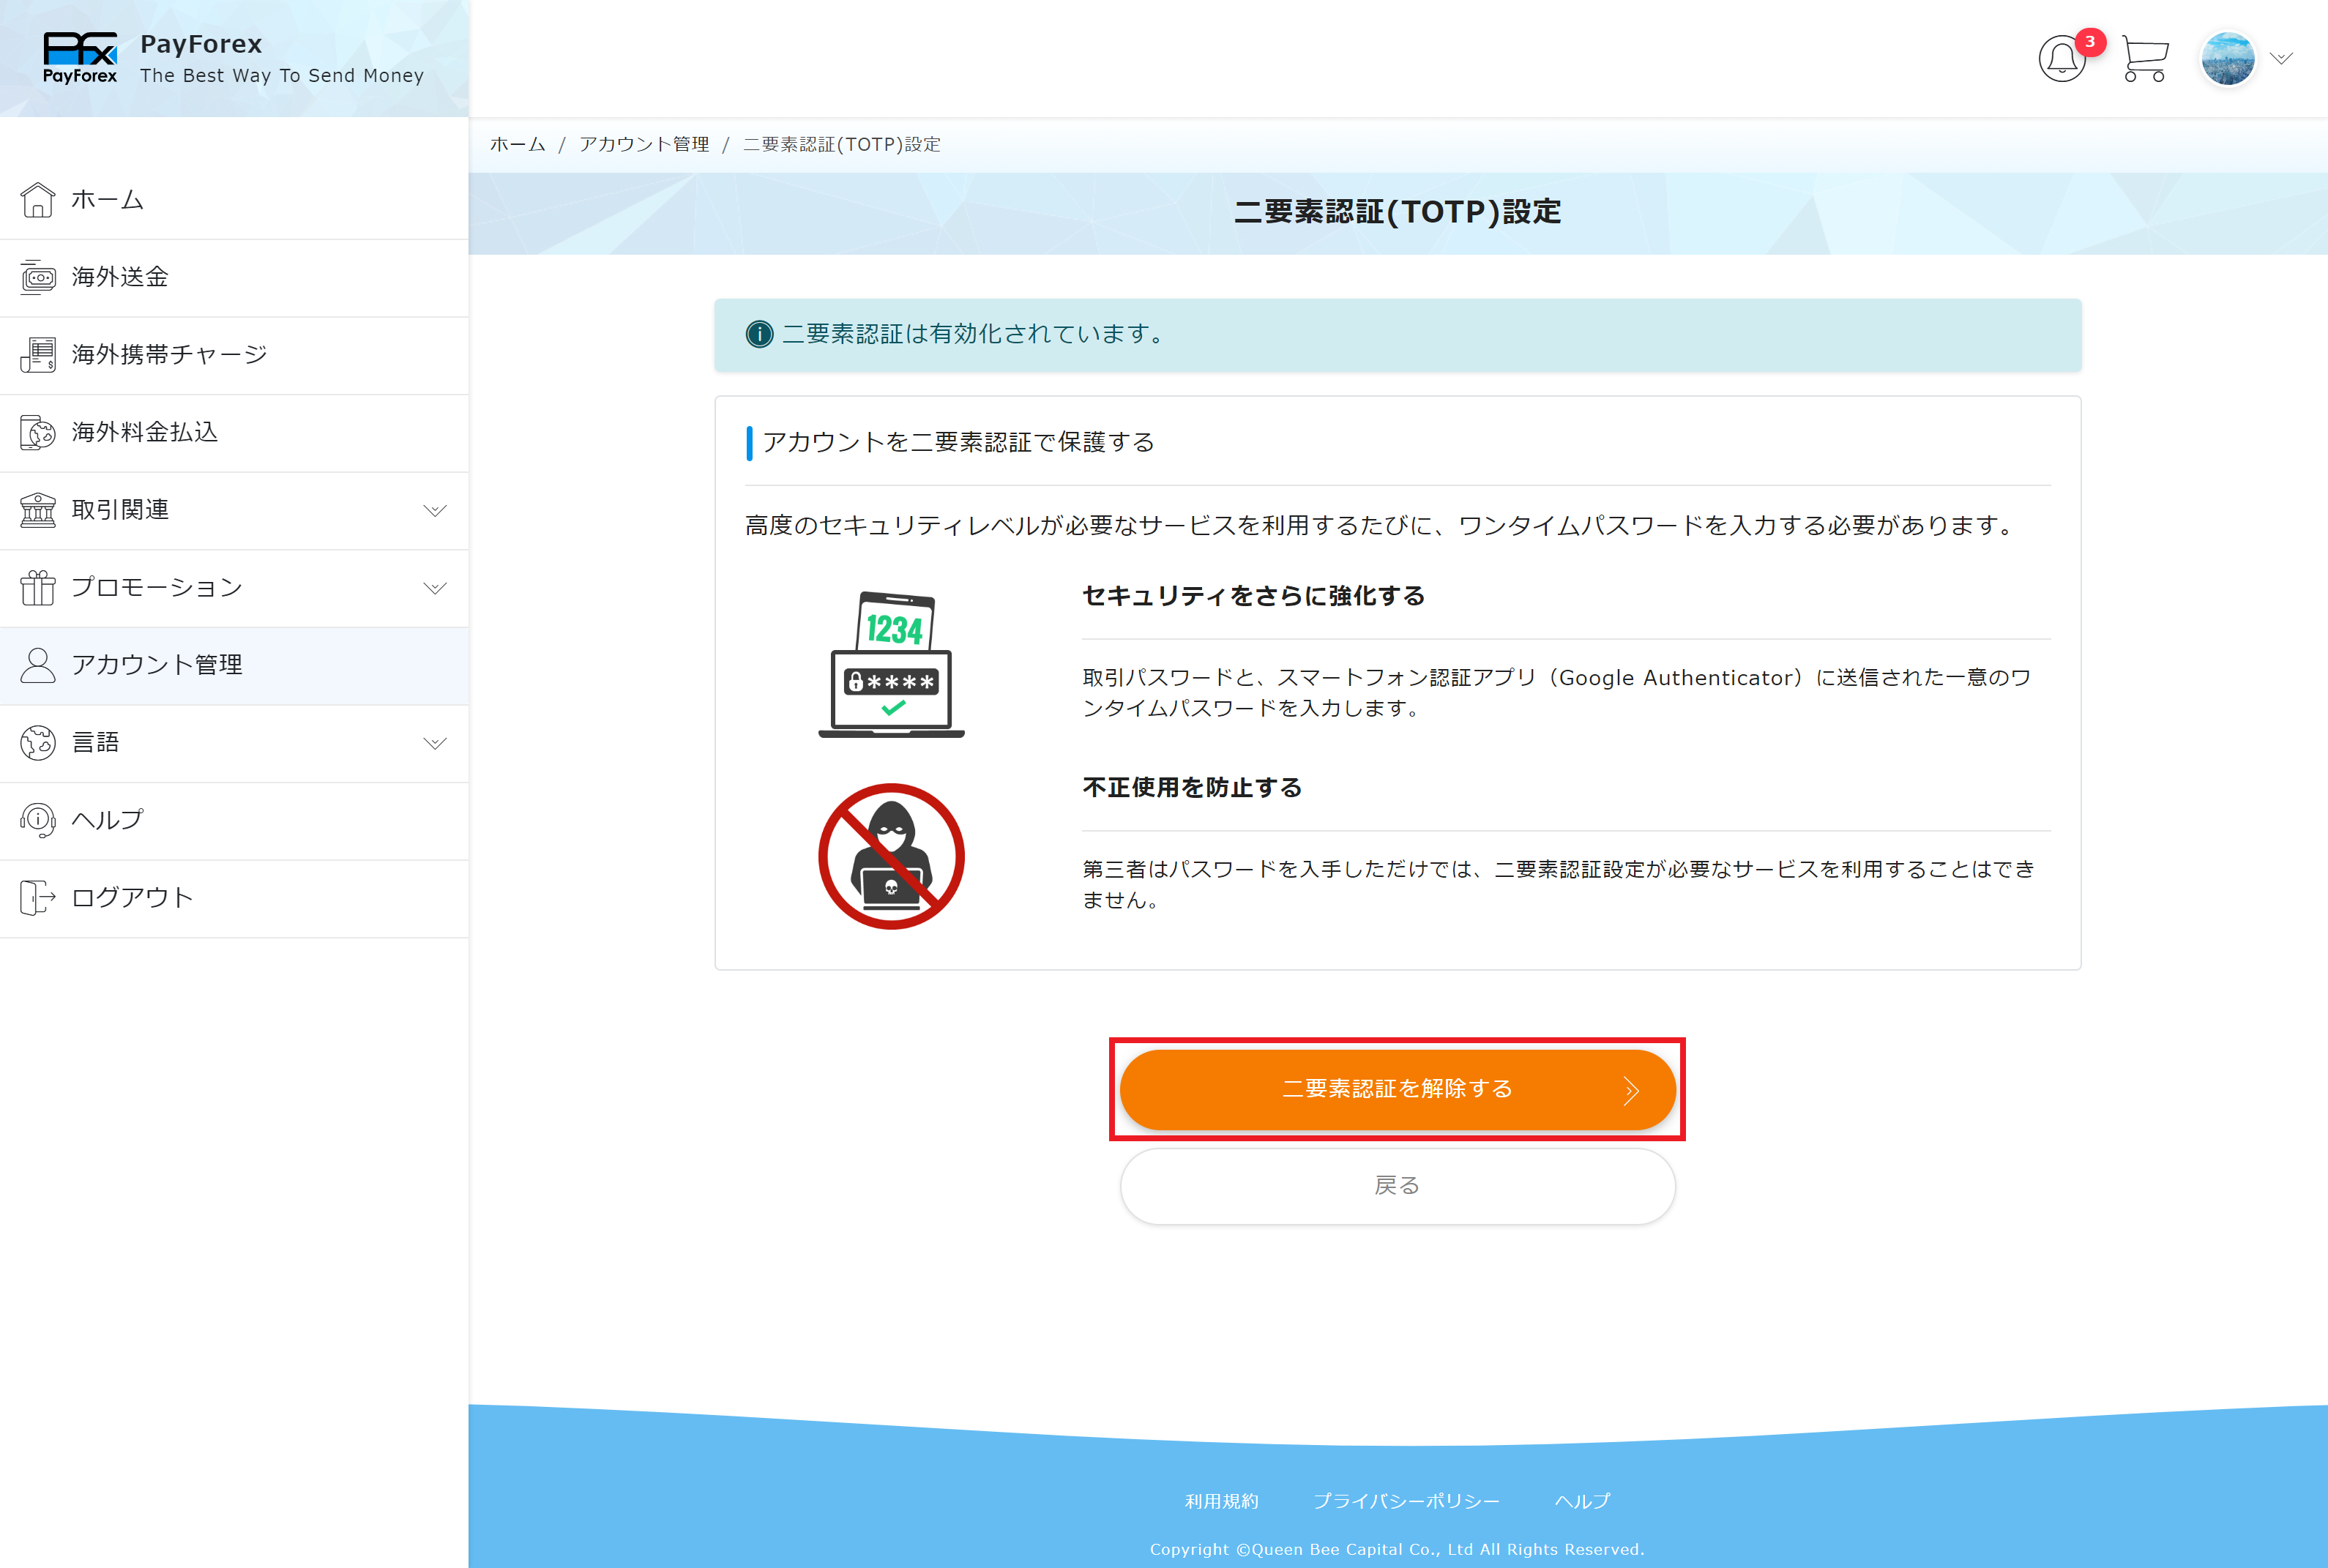Click the 不正使用を防止する heading
This screenshot has width=2328, height=1568.
1192,788
